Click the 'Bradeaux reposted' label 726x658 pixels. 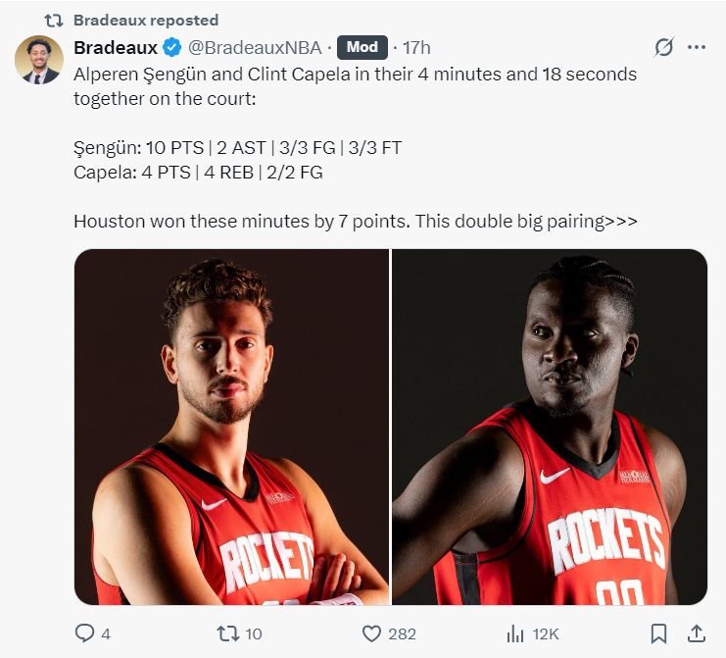coord(146,21)
